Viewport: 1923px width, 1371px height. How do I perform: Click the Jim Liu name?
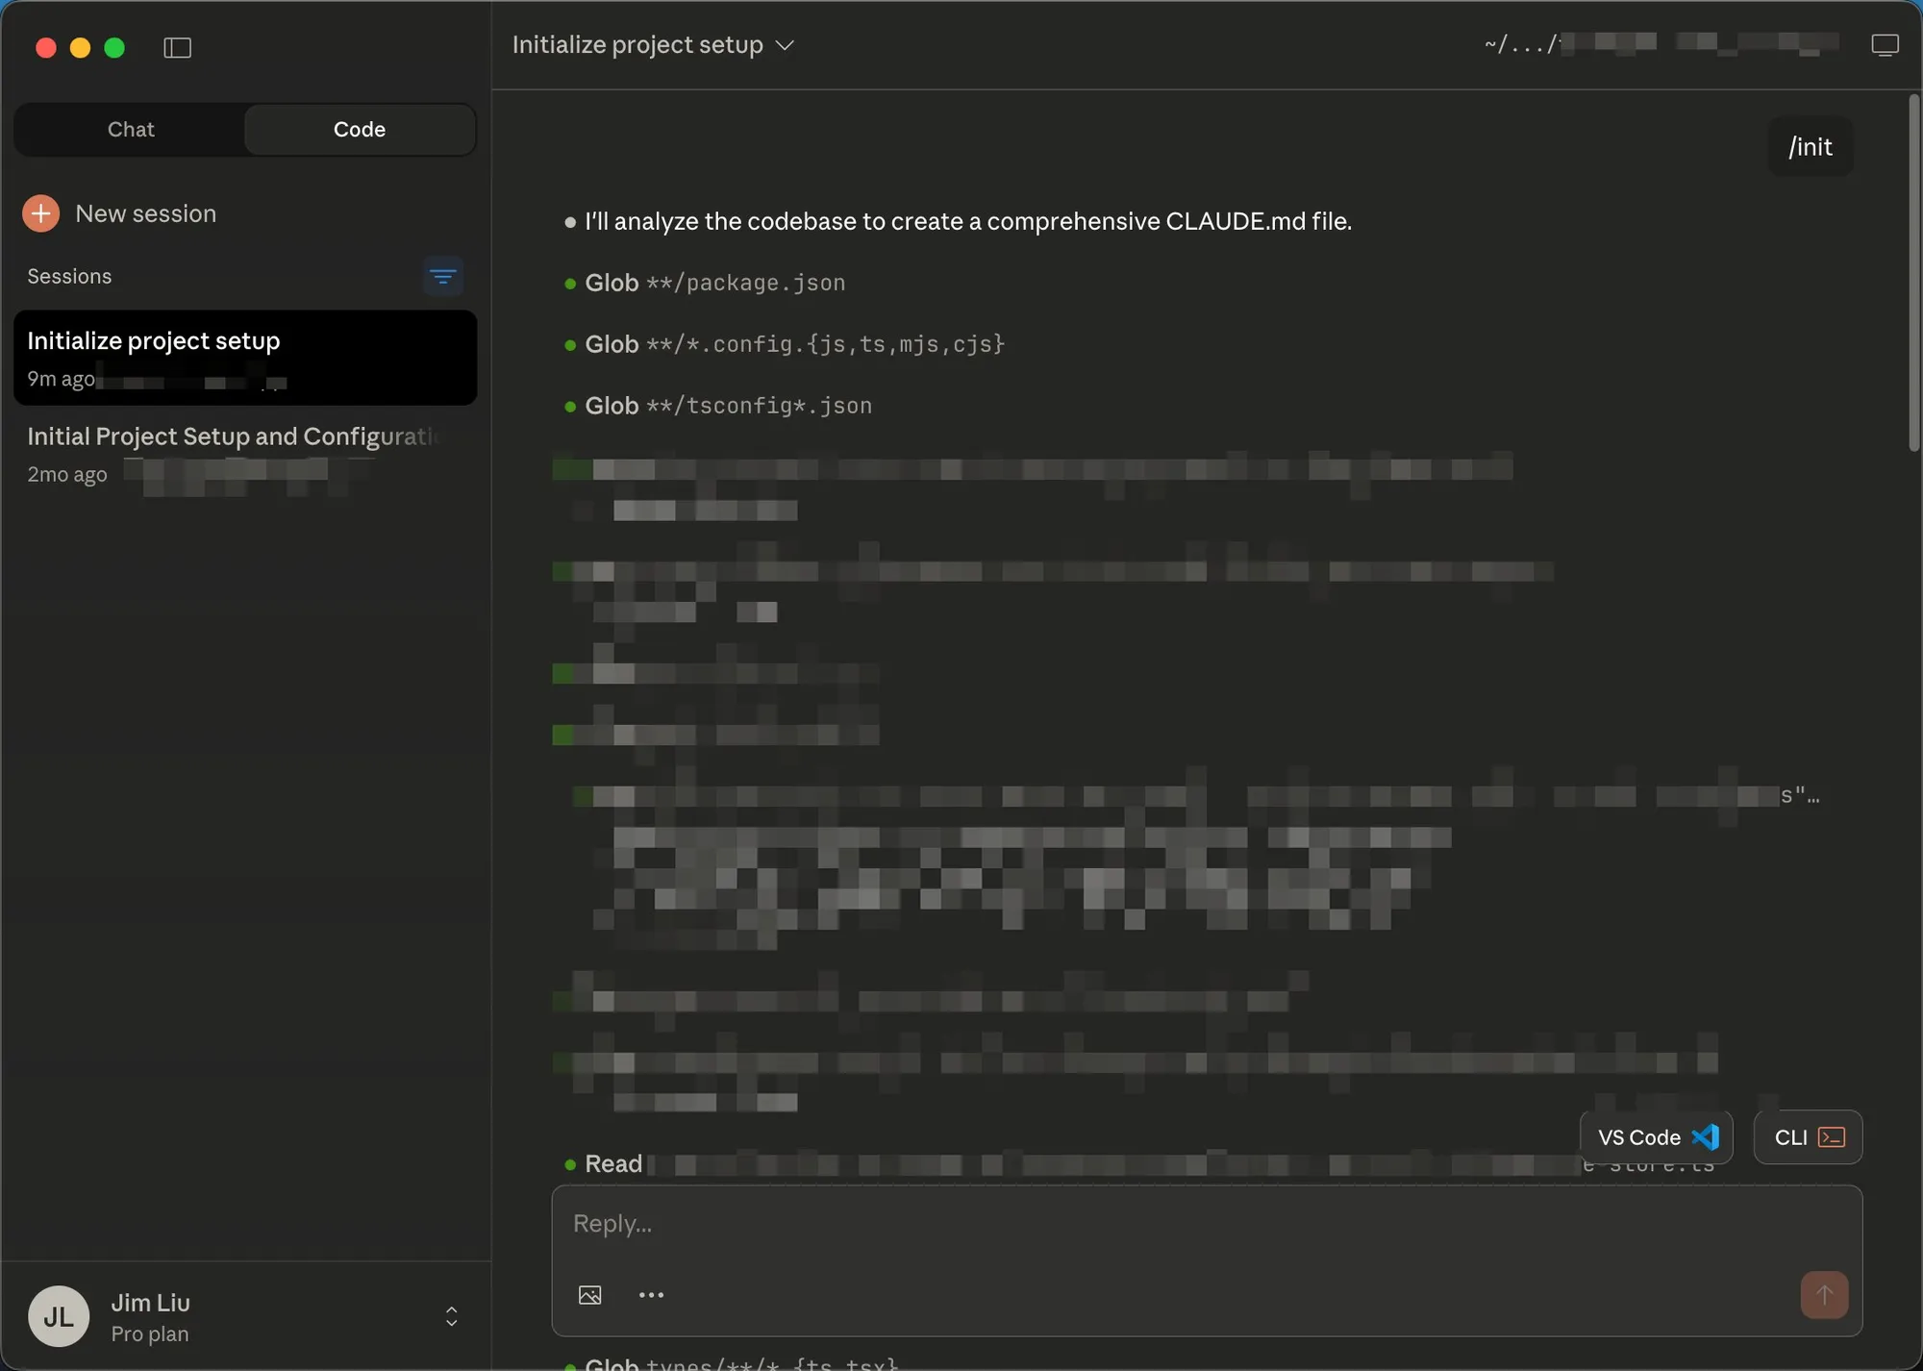coord(150,1303)
